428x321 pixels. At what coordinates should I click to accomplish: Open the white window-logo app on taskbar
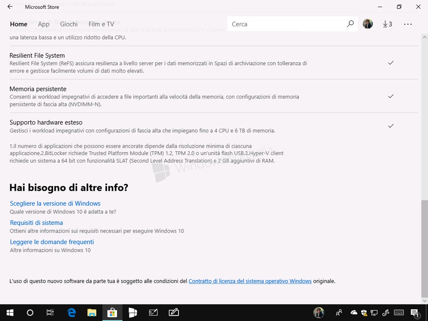(x=133, y=313)
